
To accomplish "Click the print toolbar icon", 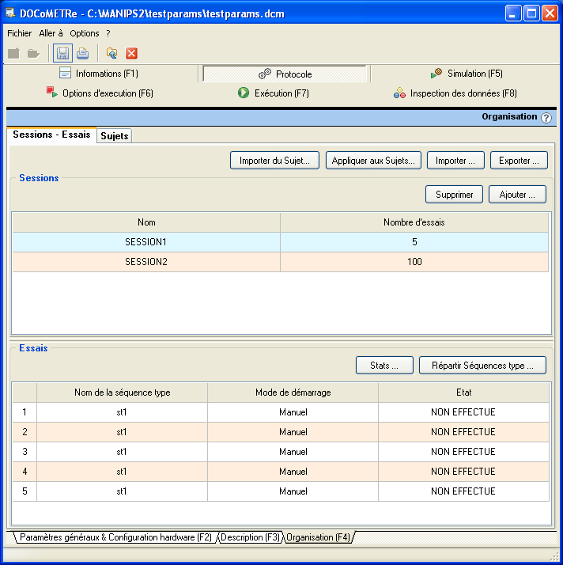I will coord(83,53).
